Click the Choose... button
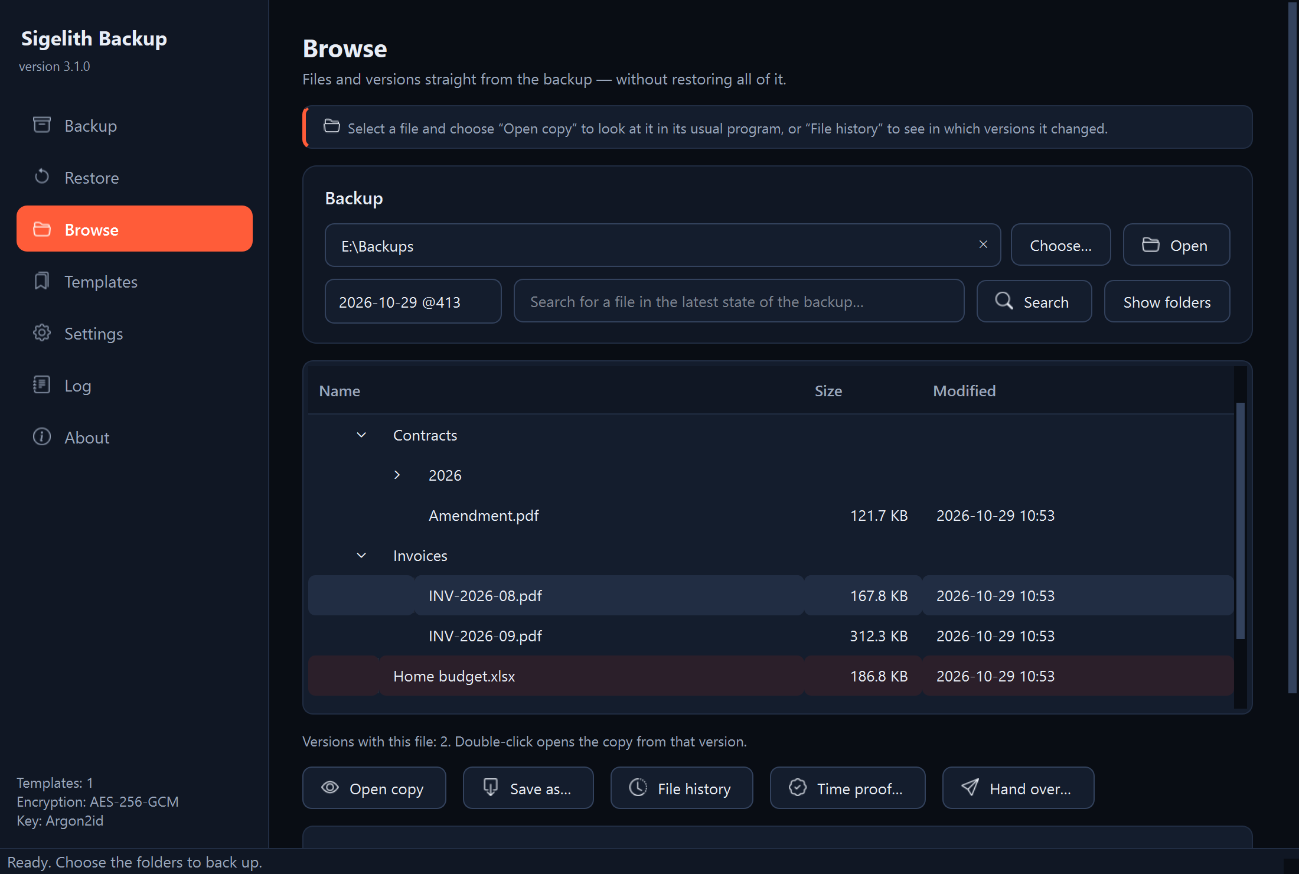The width and height of the screenshot is (1299, 874). coord(1060,245)
